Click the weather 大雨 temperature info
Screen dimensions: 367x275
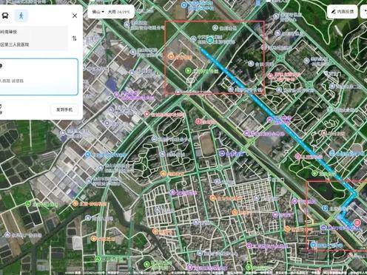pyautogui.click(x=119, y=12)
